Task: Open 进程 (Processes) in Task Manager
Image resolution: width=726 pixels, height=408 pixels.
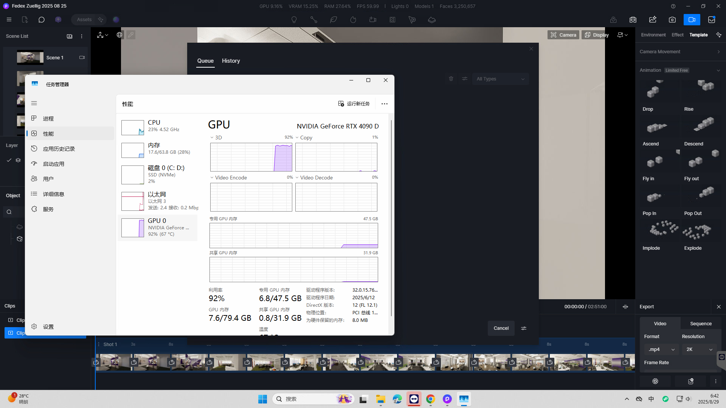Action: pyautogui.click(x=70, y=119)
